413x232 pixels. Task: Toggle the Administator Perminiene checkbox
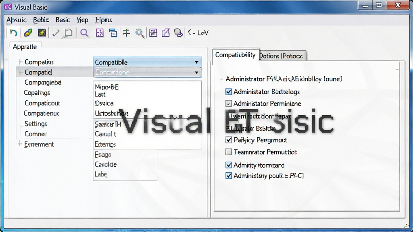click(229, 104)
